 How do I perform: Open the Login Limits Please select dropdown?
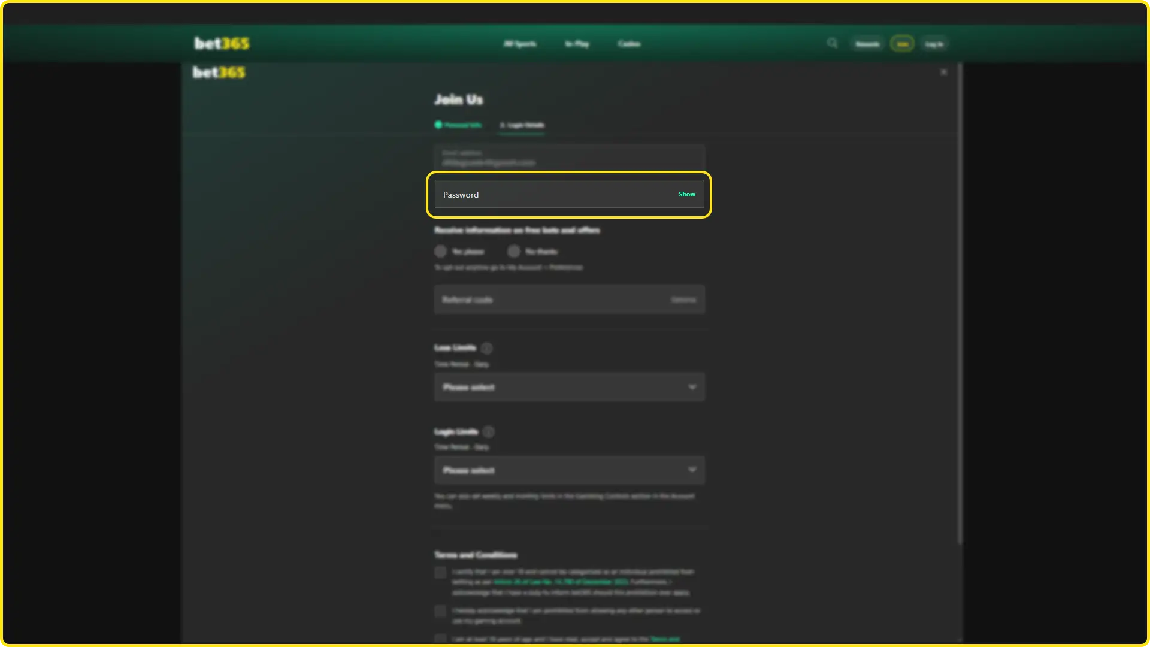[x=569, y=470]
